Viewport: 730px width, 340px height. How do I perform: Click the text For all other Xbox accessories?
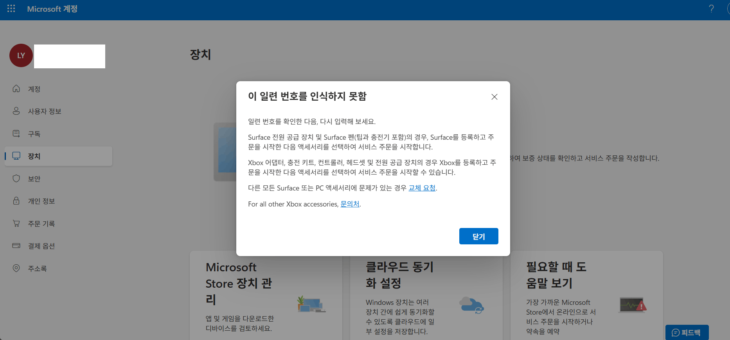point(293,204)
